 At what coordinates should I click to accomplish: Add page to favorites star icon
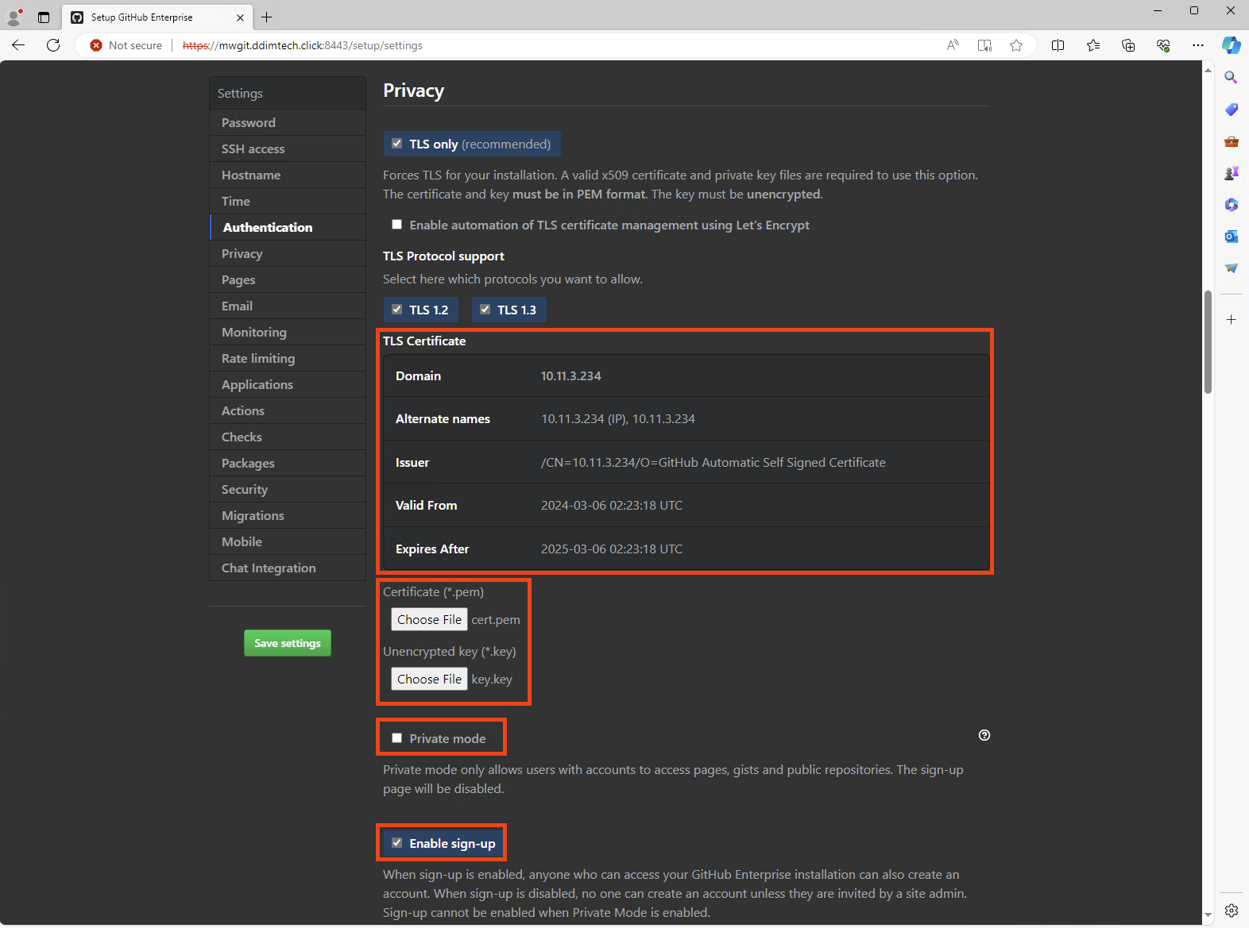coord(1016,45)
